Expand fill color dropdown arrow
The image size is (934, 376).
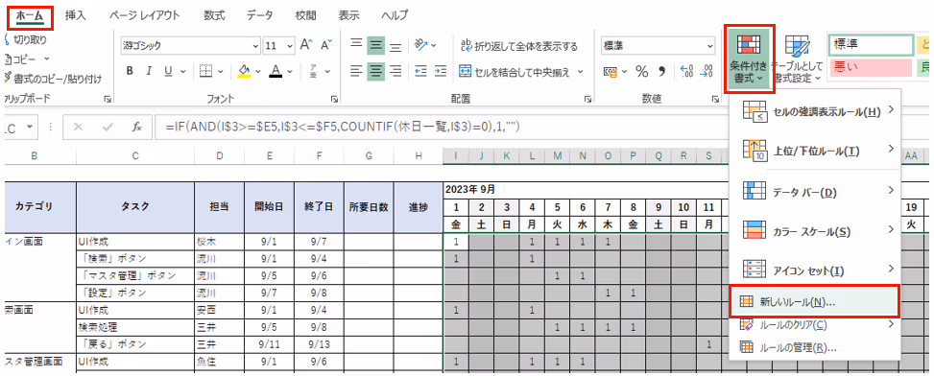(x=258, y=71)
